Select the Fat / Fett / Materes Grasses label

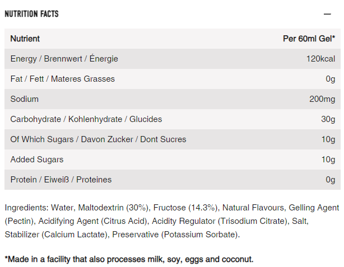click(x=63, y=79)
